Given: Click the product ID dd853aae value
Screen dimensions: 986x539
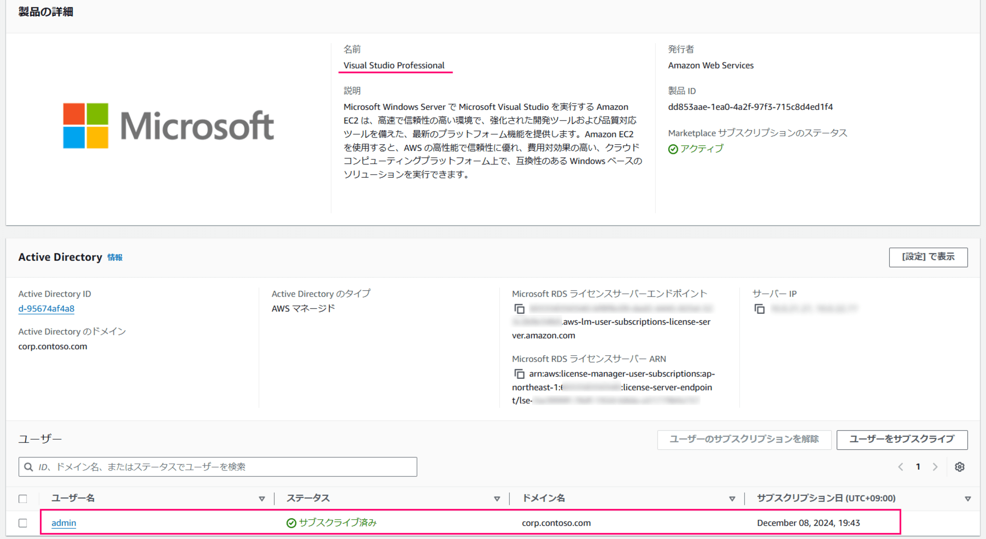Looking at the screenshot, I should (x=750, y=107).
